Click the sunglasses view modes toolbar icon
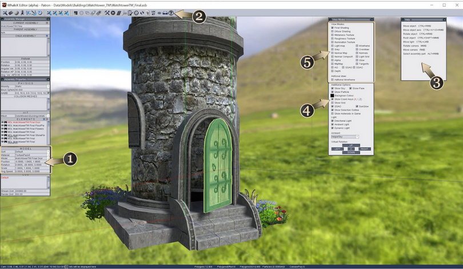 click(x=165, y=13)
